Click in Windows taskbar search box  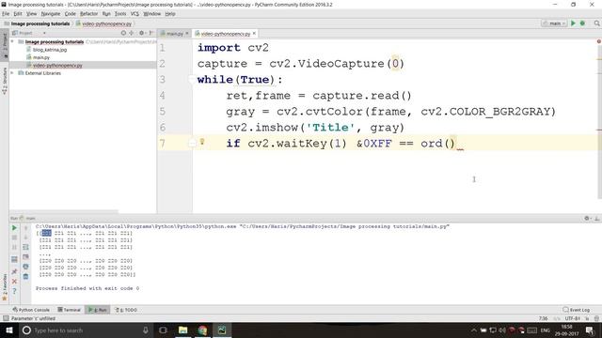(x=85, y=330)
